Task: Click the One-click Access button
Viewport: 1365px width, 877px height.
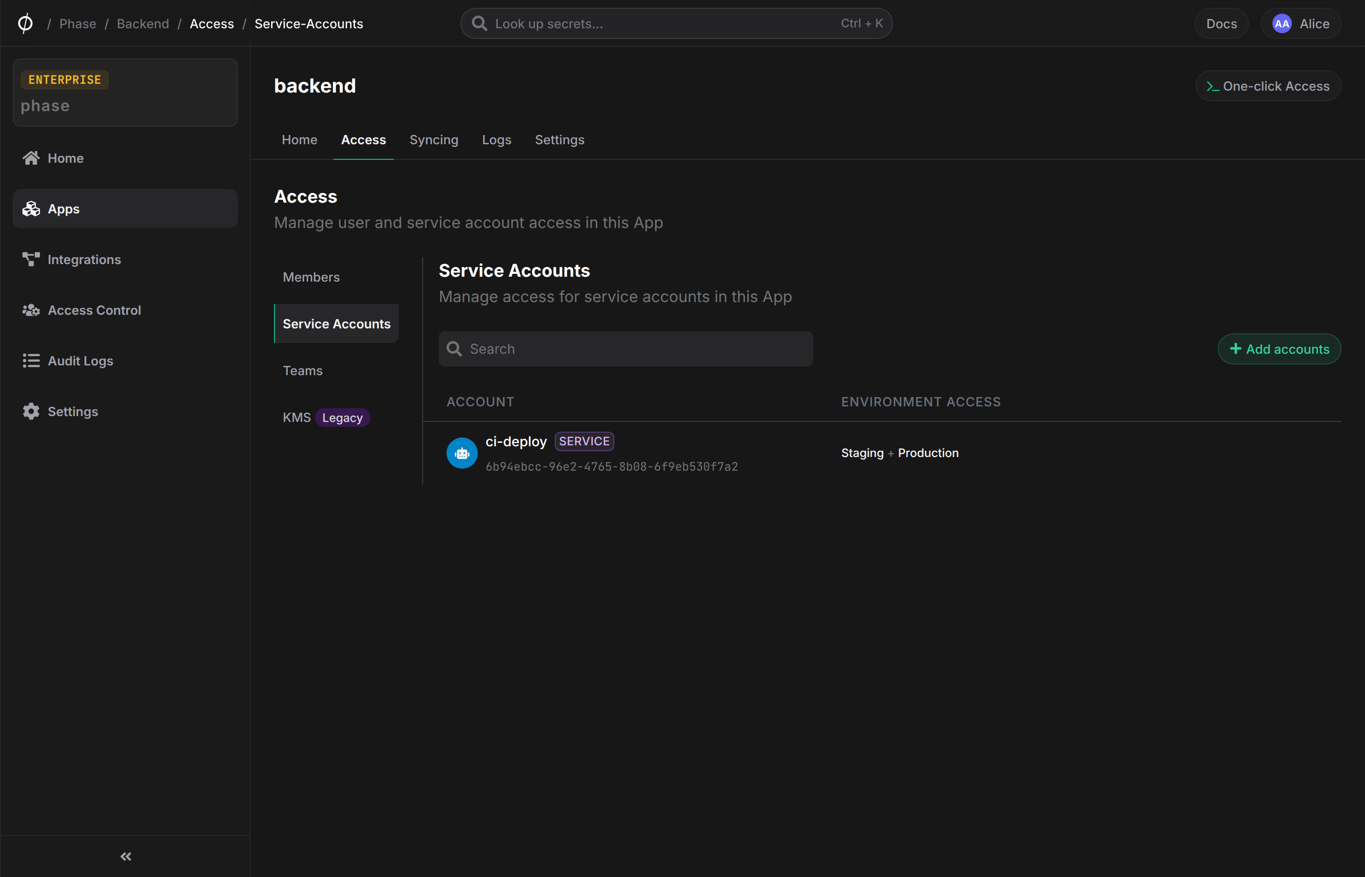Action: [1267, 86]
